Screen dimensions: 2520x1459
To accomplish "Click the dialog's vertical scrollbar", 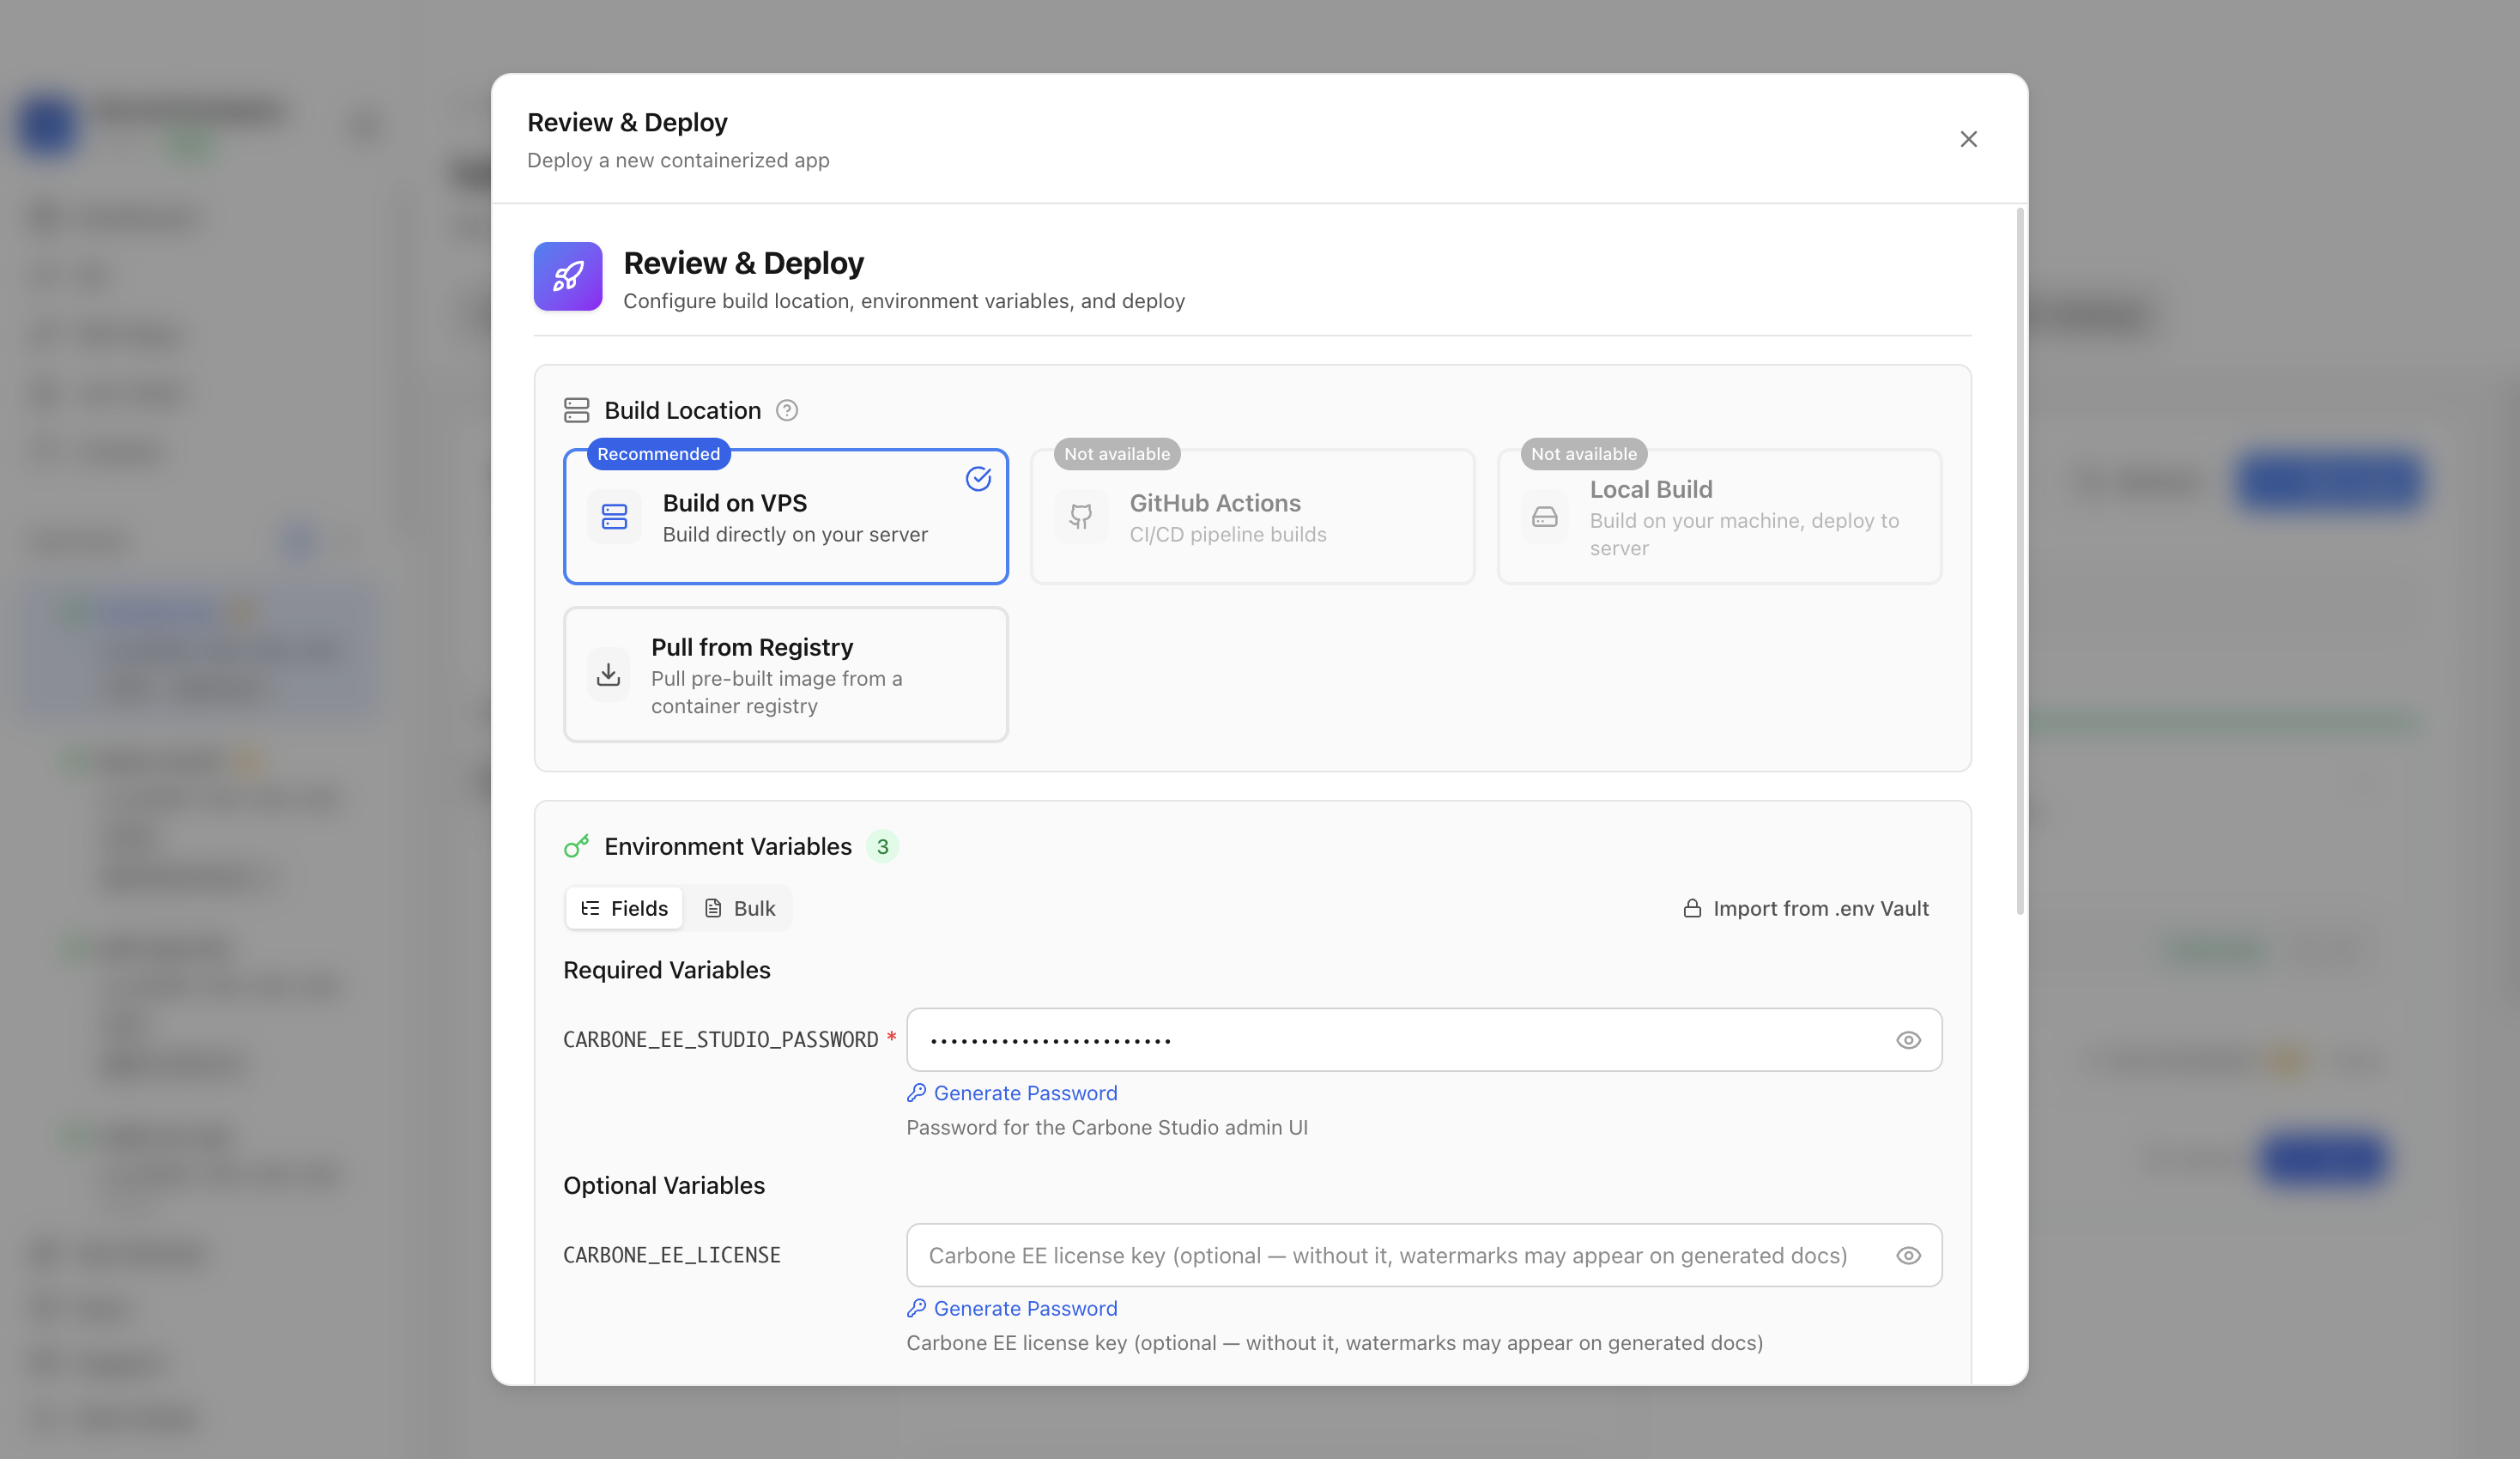I will pos(2020,561).
